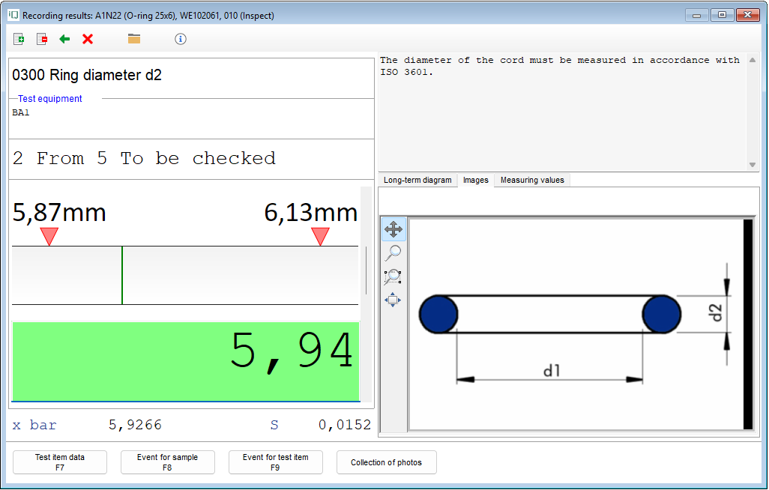Click the red X cancel icon
This screenshot has height=490, width=769.
pyautogui.click(x=88, y=39)
